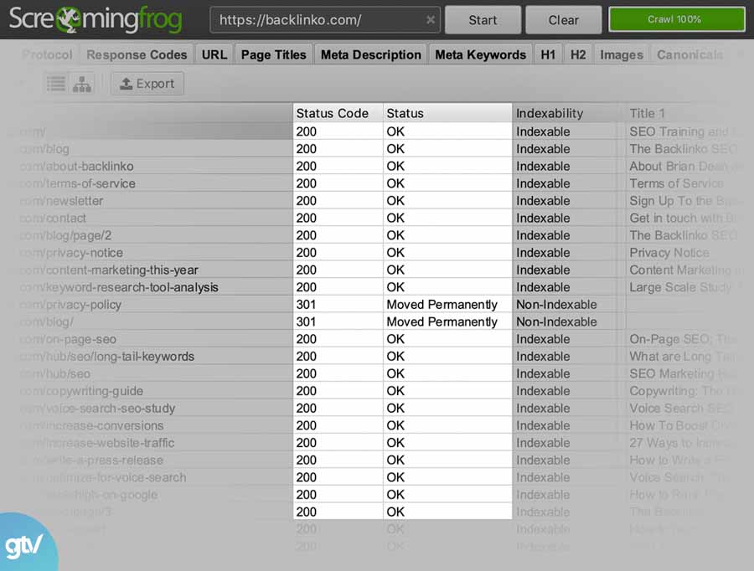This screenshot has width=754, height=571.
Task: Export the crawl results
Action: pos(147,83)
